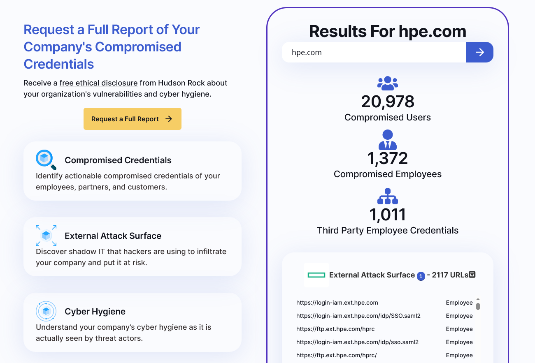The height and width of the screenshot is (363, 535).
Task: Click the hpe.com search input field
Action: click(x=374, y=52)
